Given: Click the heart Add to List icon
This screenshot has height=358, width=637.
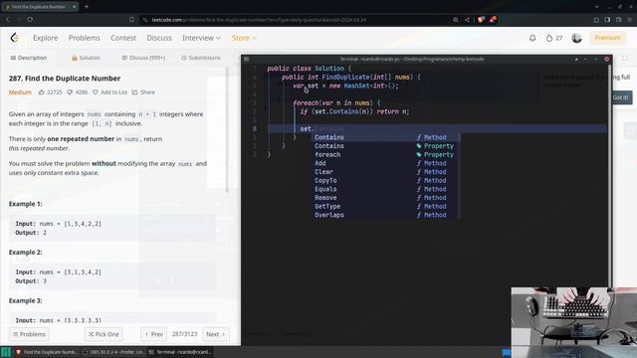Looking at the screenshot, I should [x=96, y=92].
